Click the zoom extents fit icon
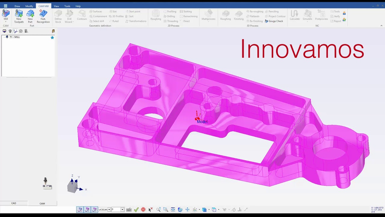The height and width of the screenshot is (217, 385). click(173, 209)
